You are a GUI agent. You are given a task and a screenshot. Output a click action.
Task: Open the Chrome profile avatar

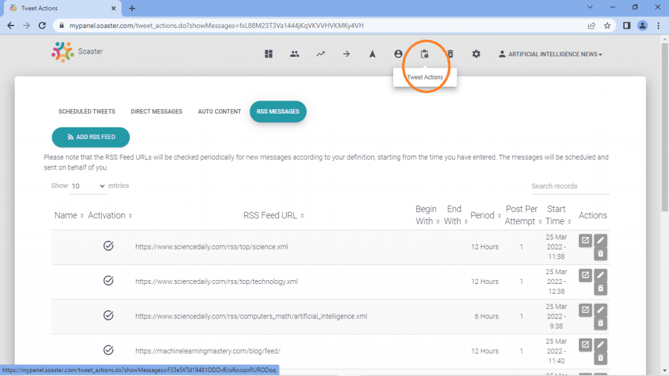tap(642, 25)
